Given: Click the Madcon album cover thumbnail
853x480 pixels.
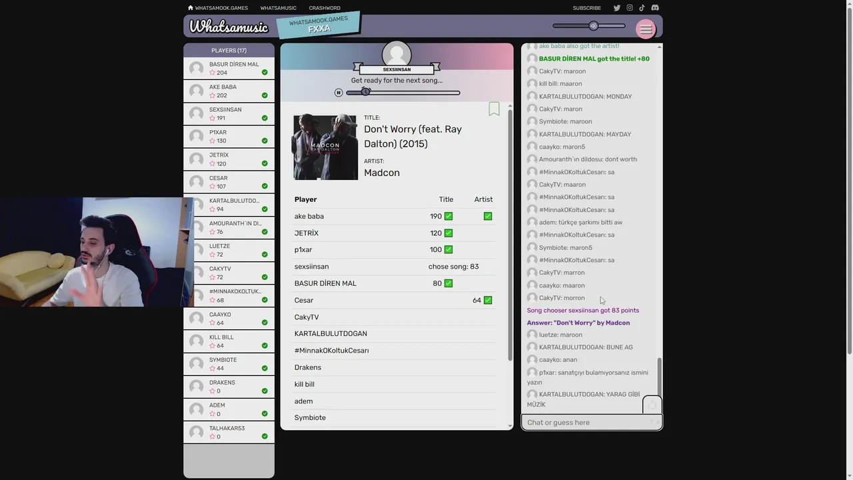Looking at the screenshot, I should pyautogui.click(x=325, y=147).
